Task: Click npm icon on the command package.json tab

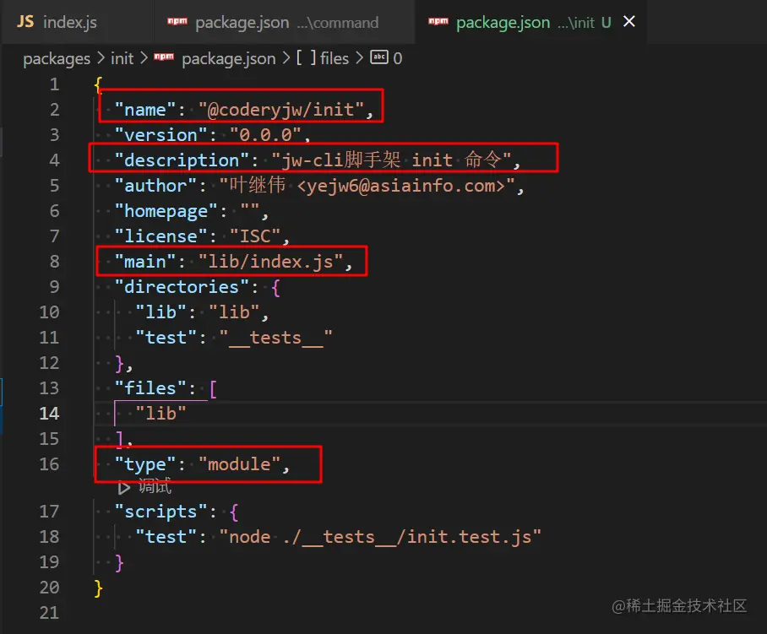Action: point(177,21)
